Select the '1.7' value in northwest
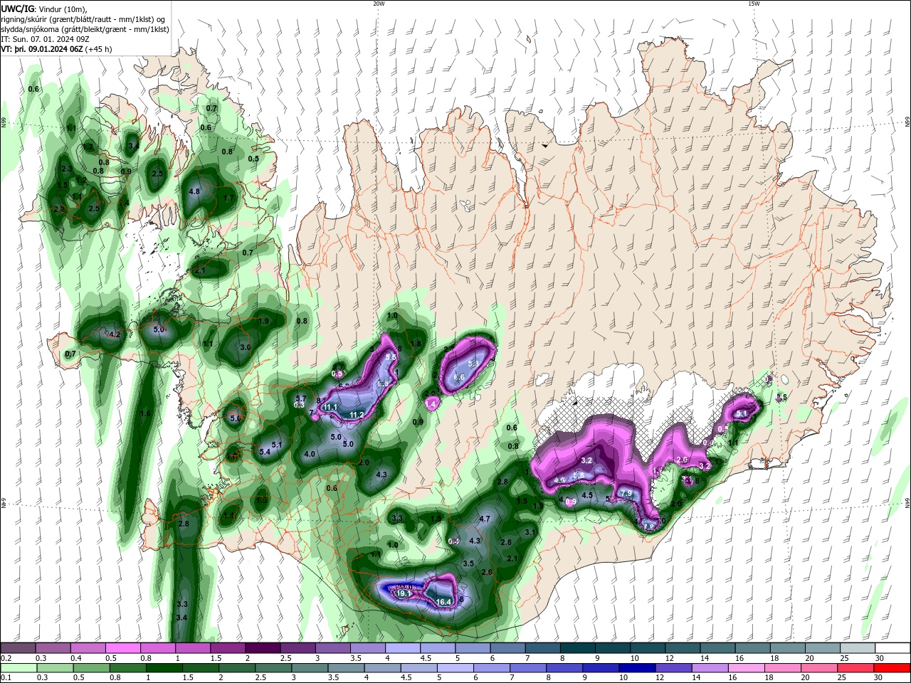The width and height of the screenshot is (911, 683). coord(228,198)
